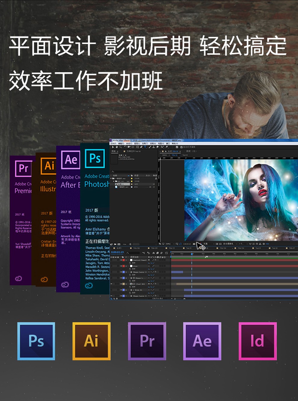Viewport: 298px width, 401px height.
Task: Select the Zoom magnifier tool in toolbar
Action: [x=120, y=147]
